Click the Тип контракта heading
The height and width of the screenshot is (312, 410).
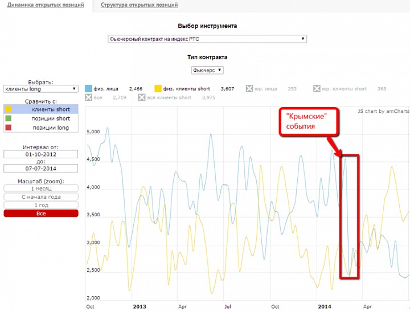pos(207,57)
